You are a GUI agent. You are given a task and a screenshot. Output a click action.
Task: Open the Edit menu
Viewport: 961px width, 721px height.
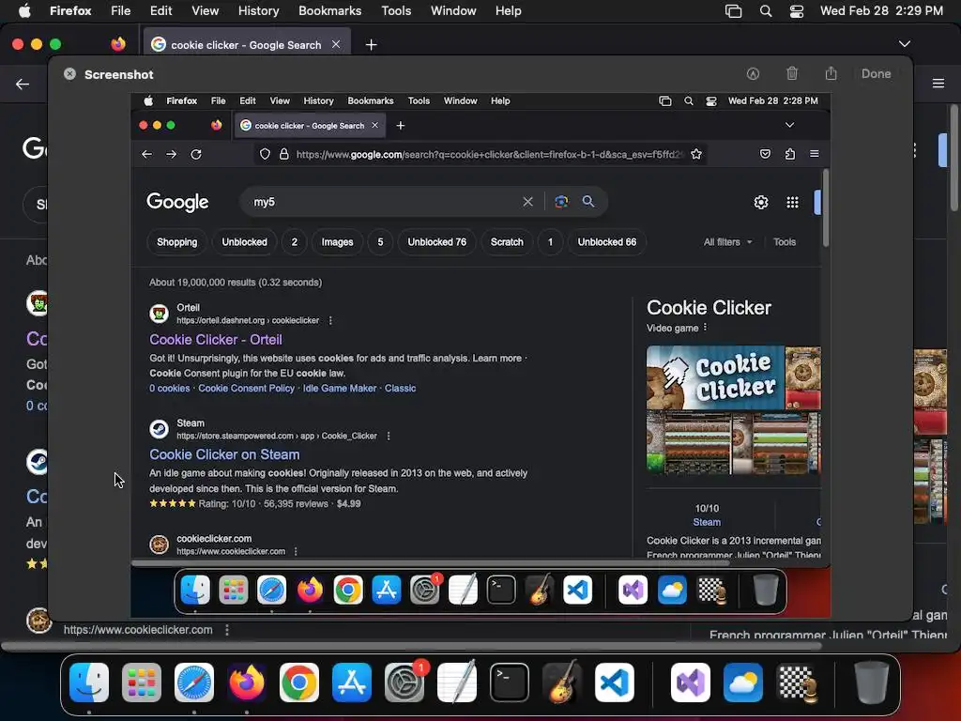click(160, 10)
